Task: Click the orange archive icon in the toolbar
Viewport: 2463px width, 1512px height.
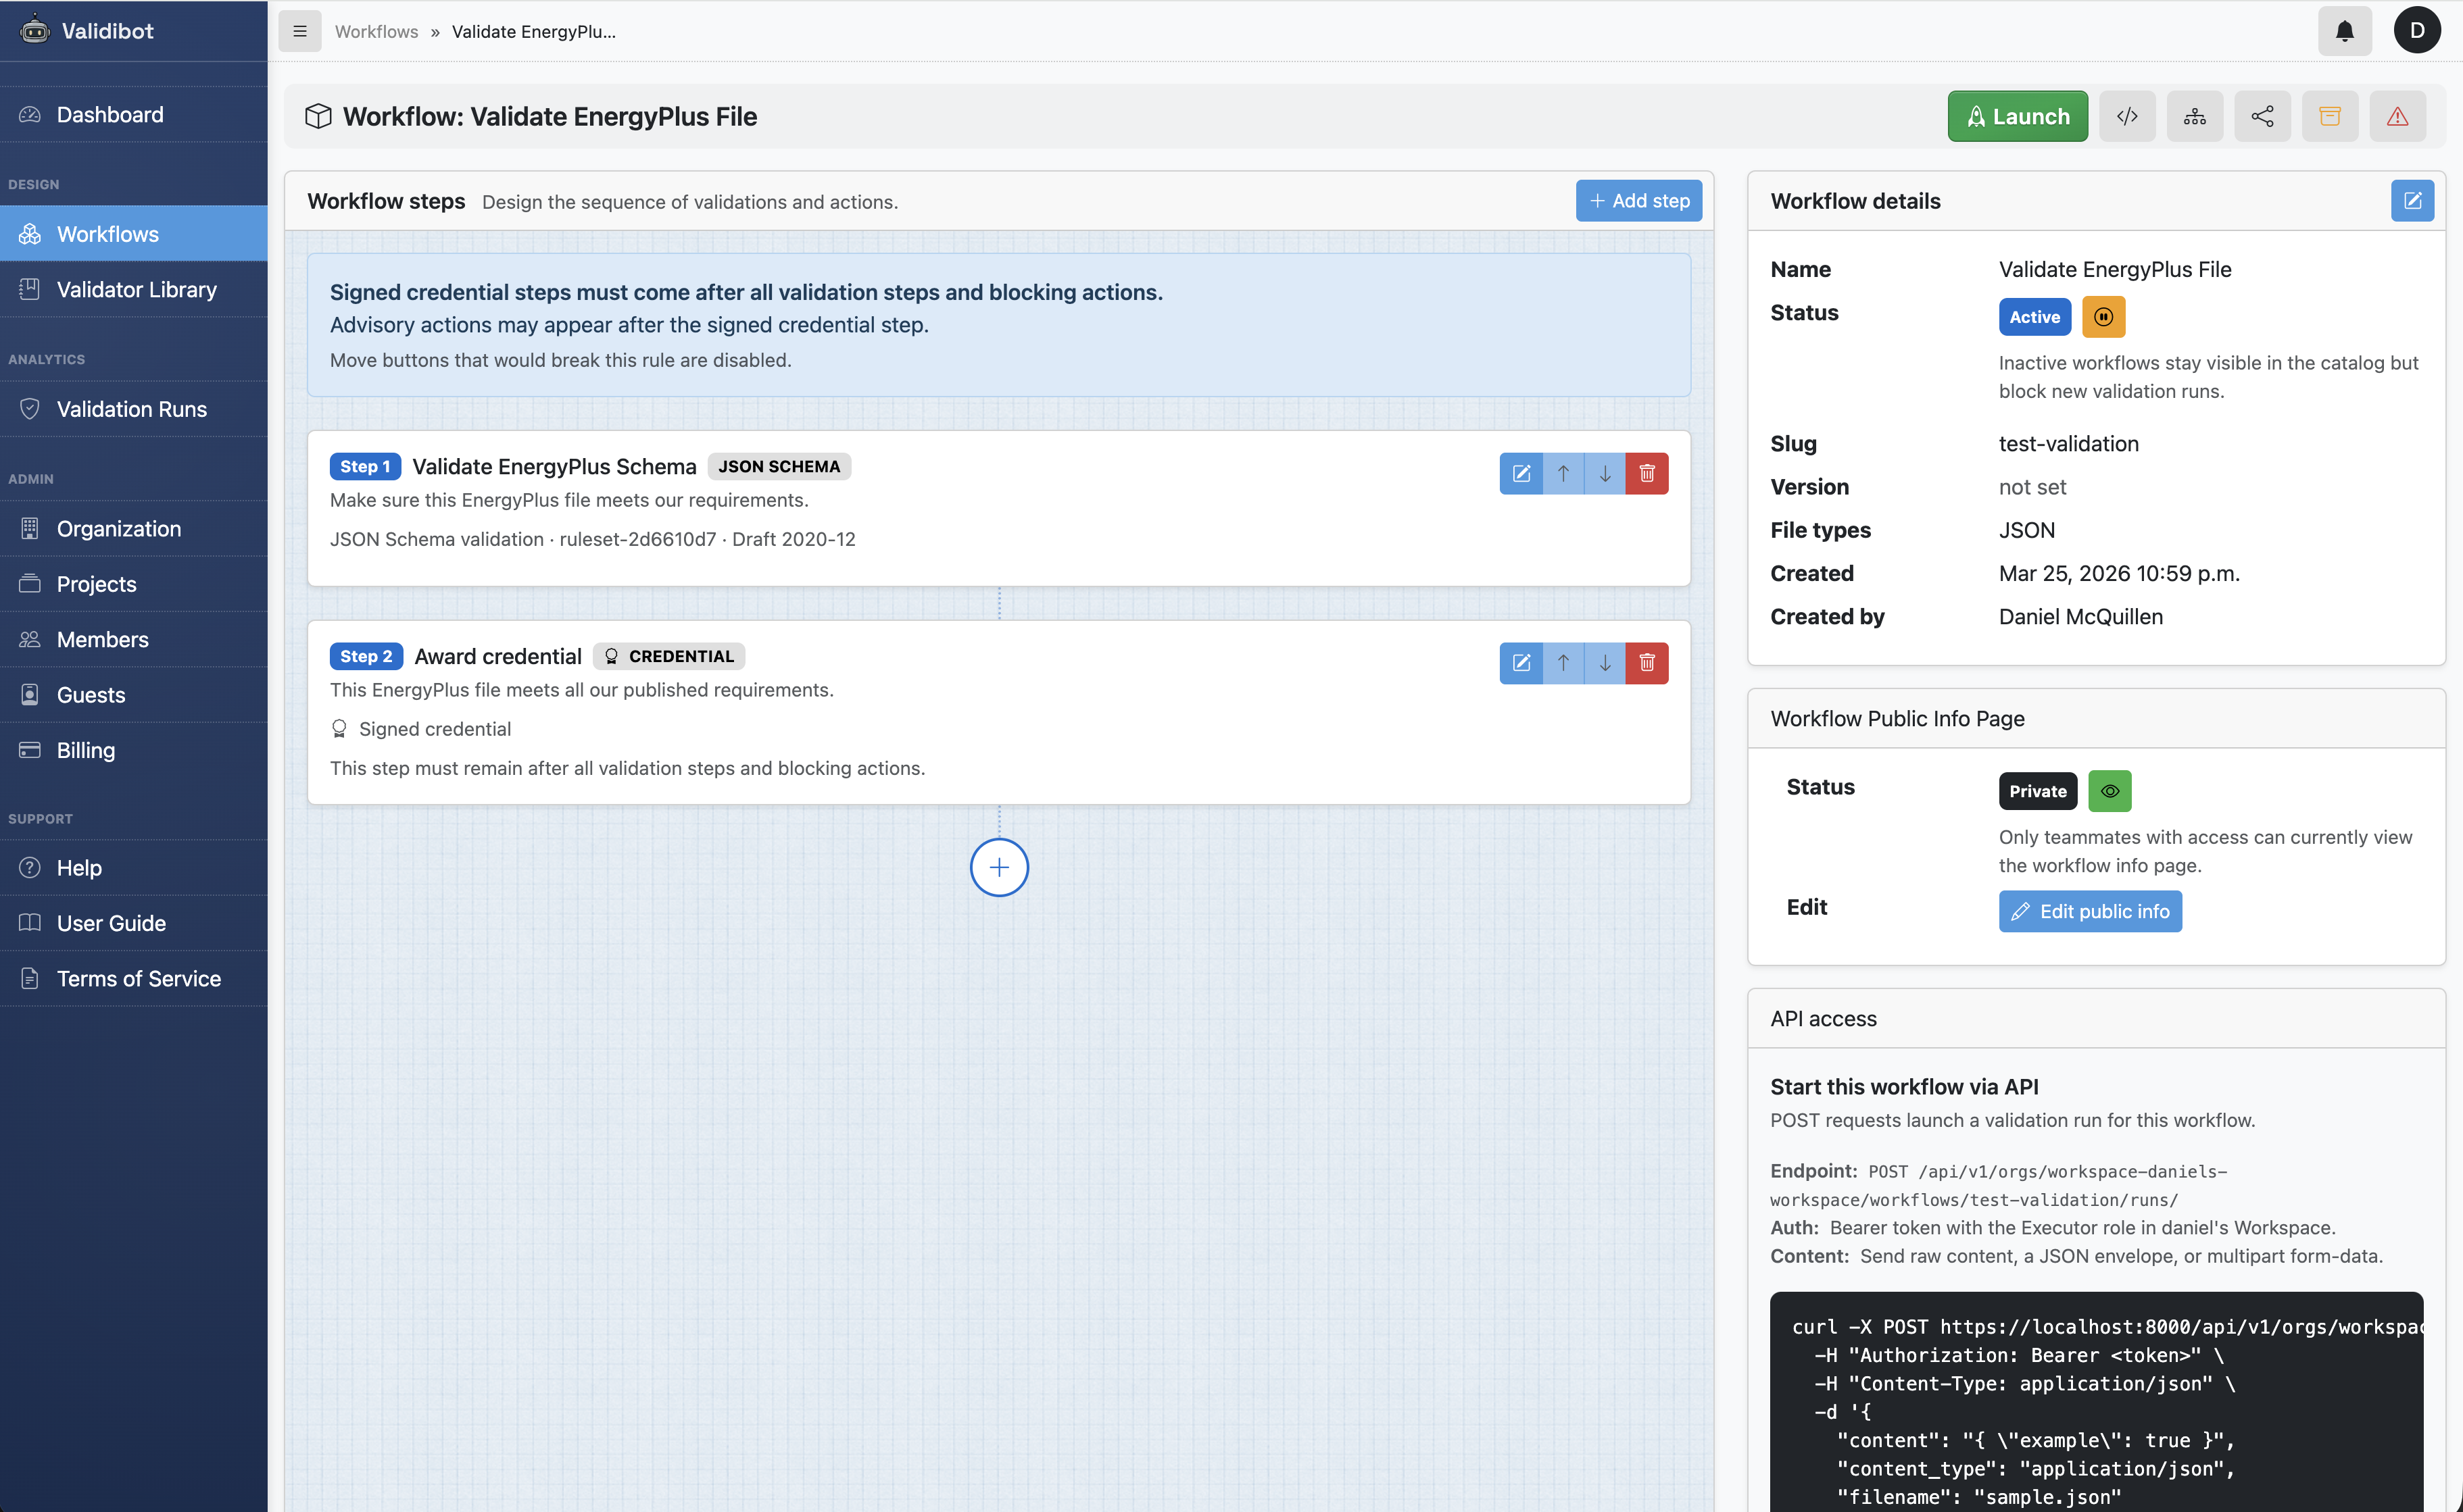Action: coord(2331,116)
